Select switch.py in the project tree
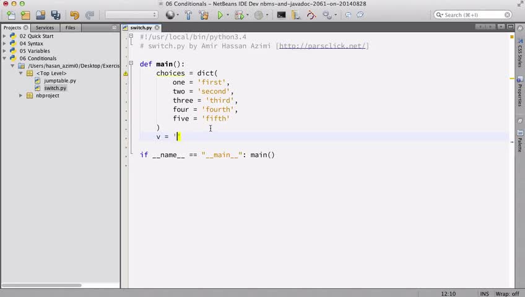The image size is (525, 297). pyautogui.click(x=55, y=88)
